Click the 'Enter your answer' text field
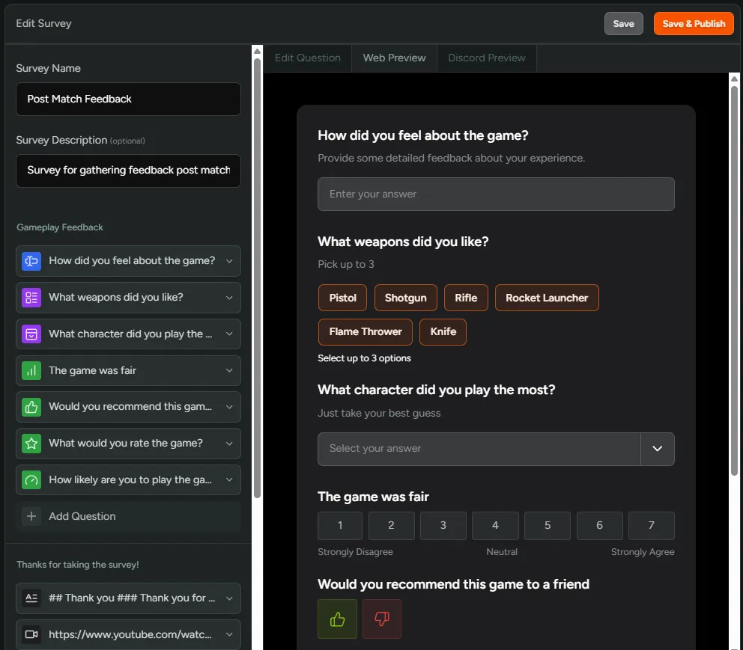The image size is (743, 650). [x=497, y=194]
